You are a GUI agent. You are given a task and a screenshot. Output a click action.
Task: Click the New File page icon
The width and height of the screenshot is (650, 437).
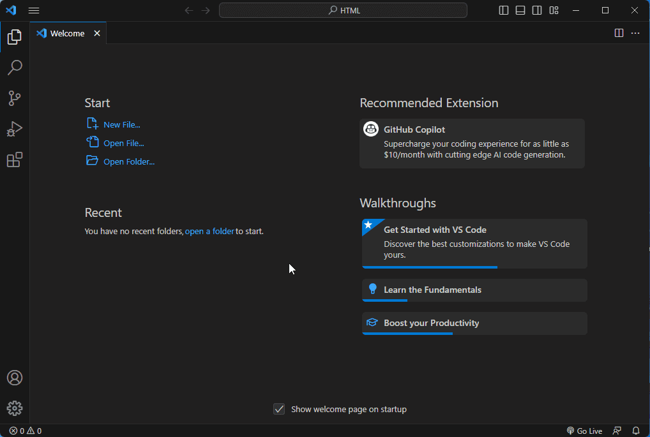pos(92,123)
